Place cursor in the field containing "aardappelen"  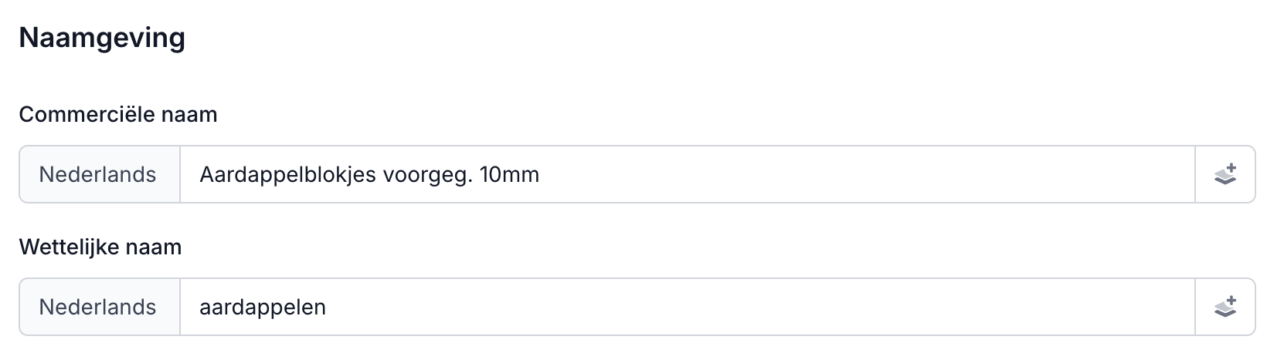point(688,307)
